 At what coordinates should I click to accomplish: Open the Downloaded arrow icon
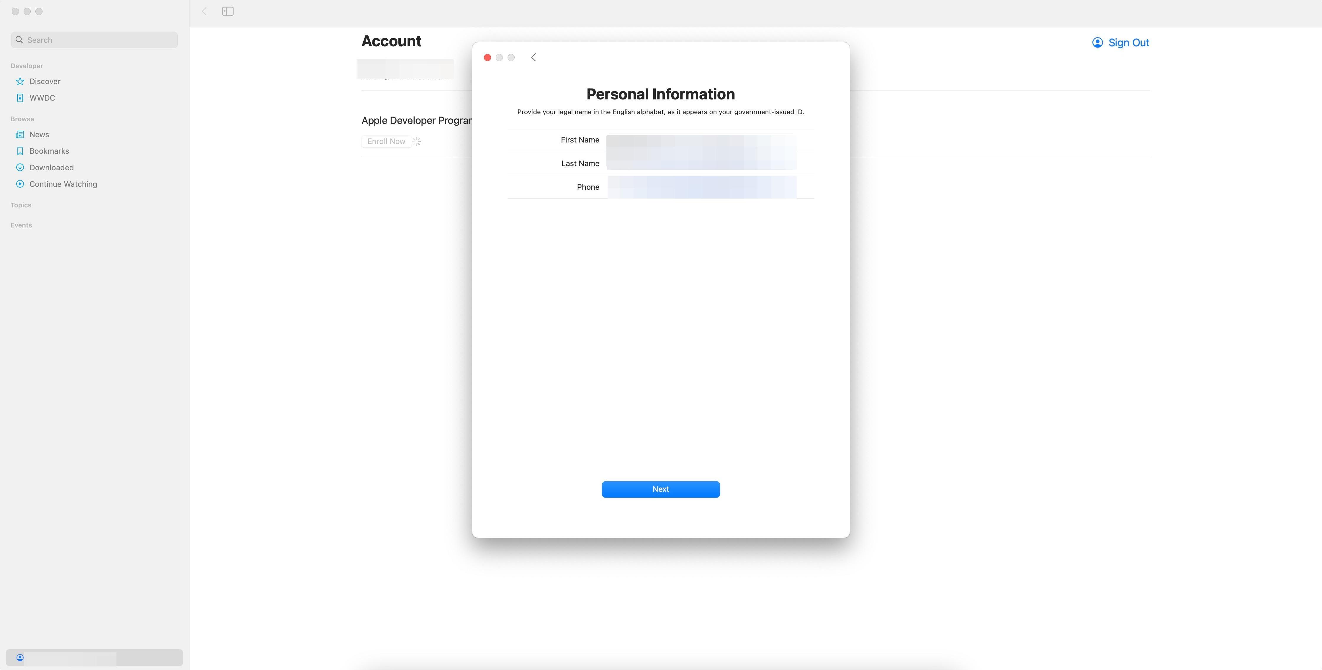(x=20, y=167)
